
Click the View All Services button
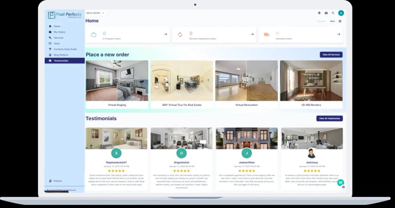[x=331, y=55]
